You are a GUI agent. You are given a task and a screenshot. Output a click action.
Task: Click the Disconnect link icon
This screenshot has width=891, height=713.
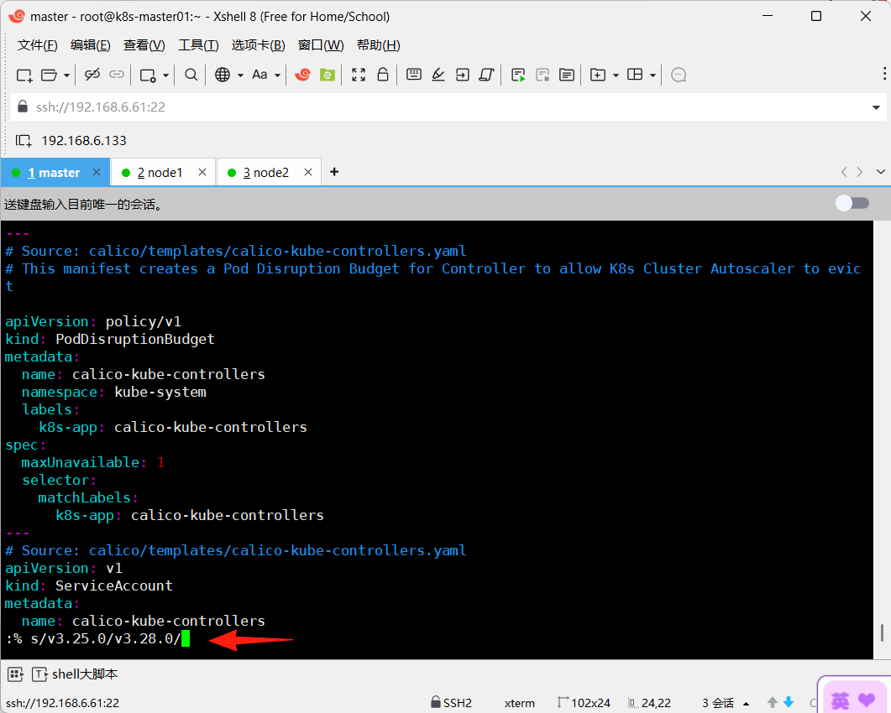click(x=92, y=75)
